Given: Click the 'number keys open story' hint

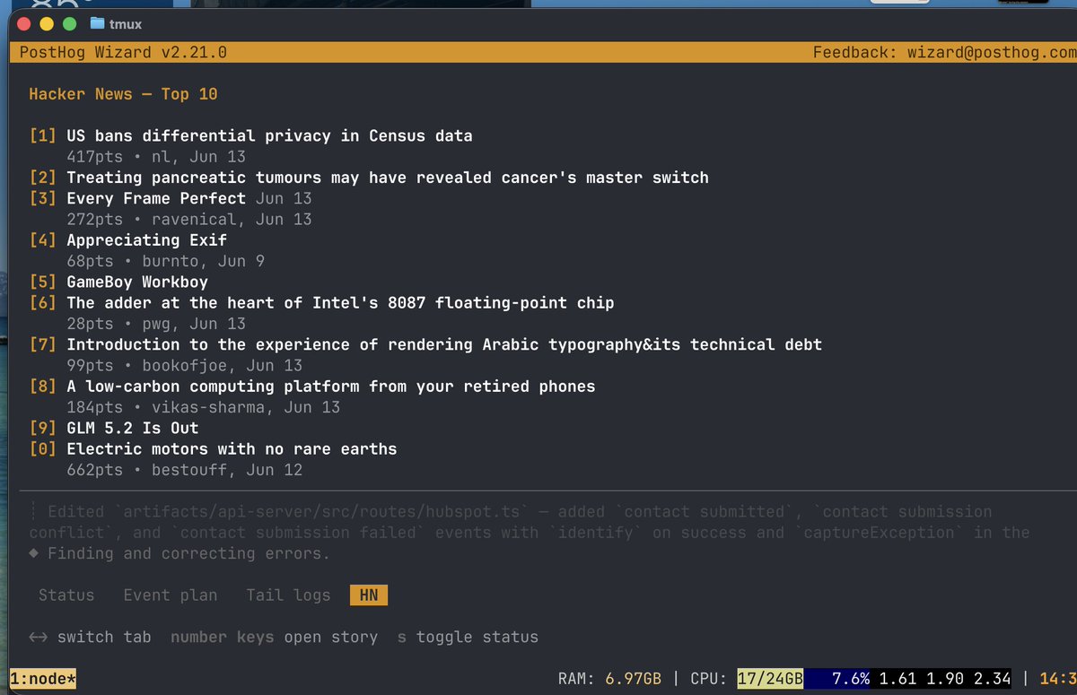Looking at the screenshot, I should click(274, 638).
